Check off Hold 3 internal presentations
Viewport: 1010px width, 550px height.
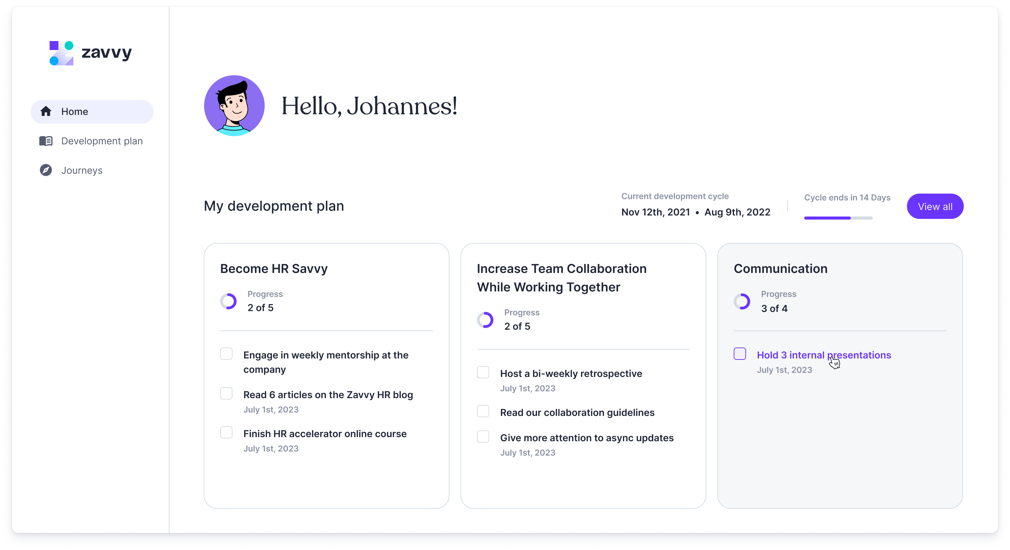(x=740, y=354)
